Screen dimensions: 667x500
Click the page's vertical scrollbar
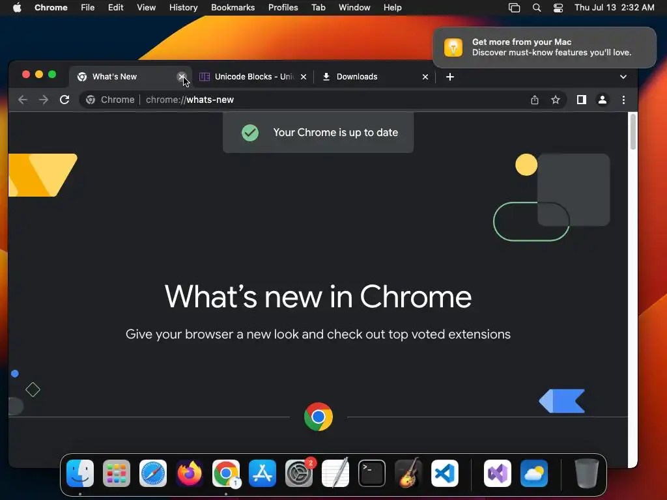tap(633, 132)
